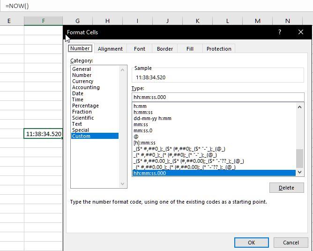Viewport: 313px width, 251px height.
Task: Click Category list scroll down arrow
Action: pos(123,183)
